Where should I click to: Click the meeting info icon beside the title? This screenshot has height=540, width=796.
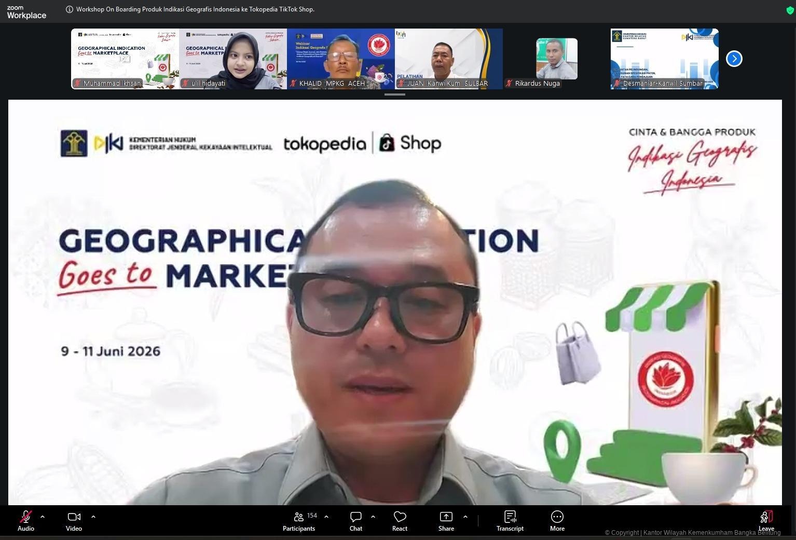point(70,9)
